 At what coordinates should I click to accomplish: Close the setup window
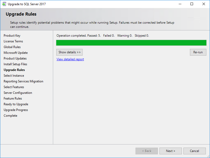(x=204, y=4)
